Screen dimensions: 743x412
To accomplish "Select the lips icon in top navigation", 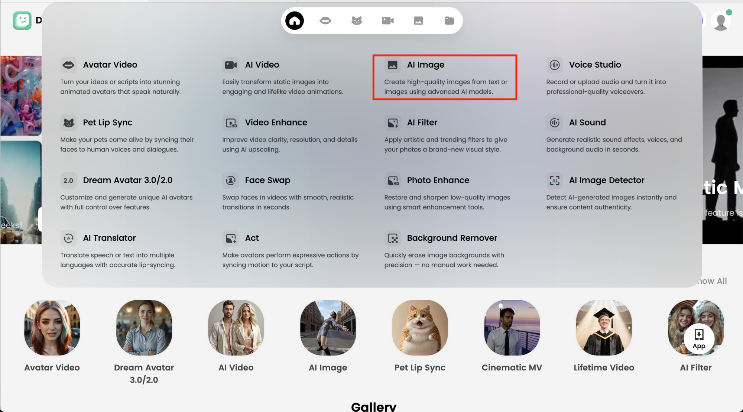I will 325,20.
